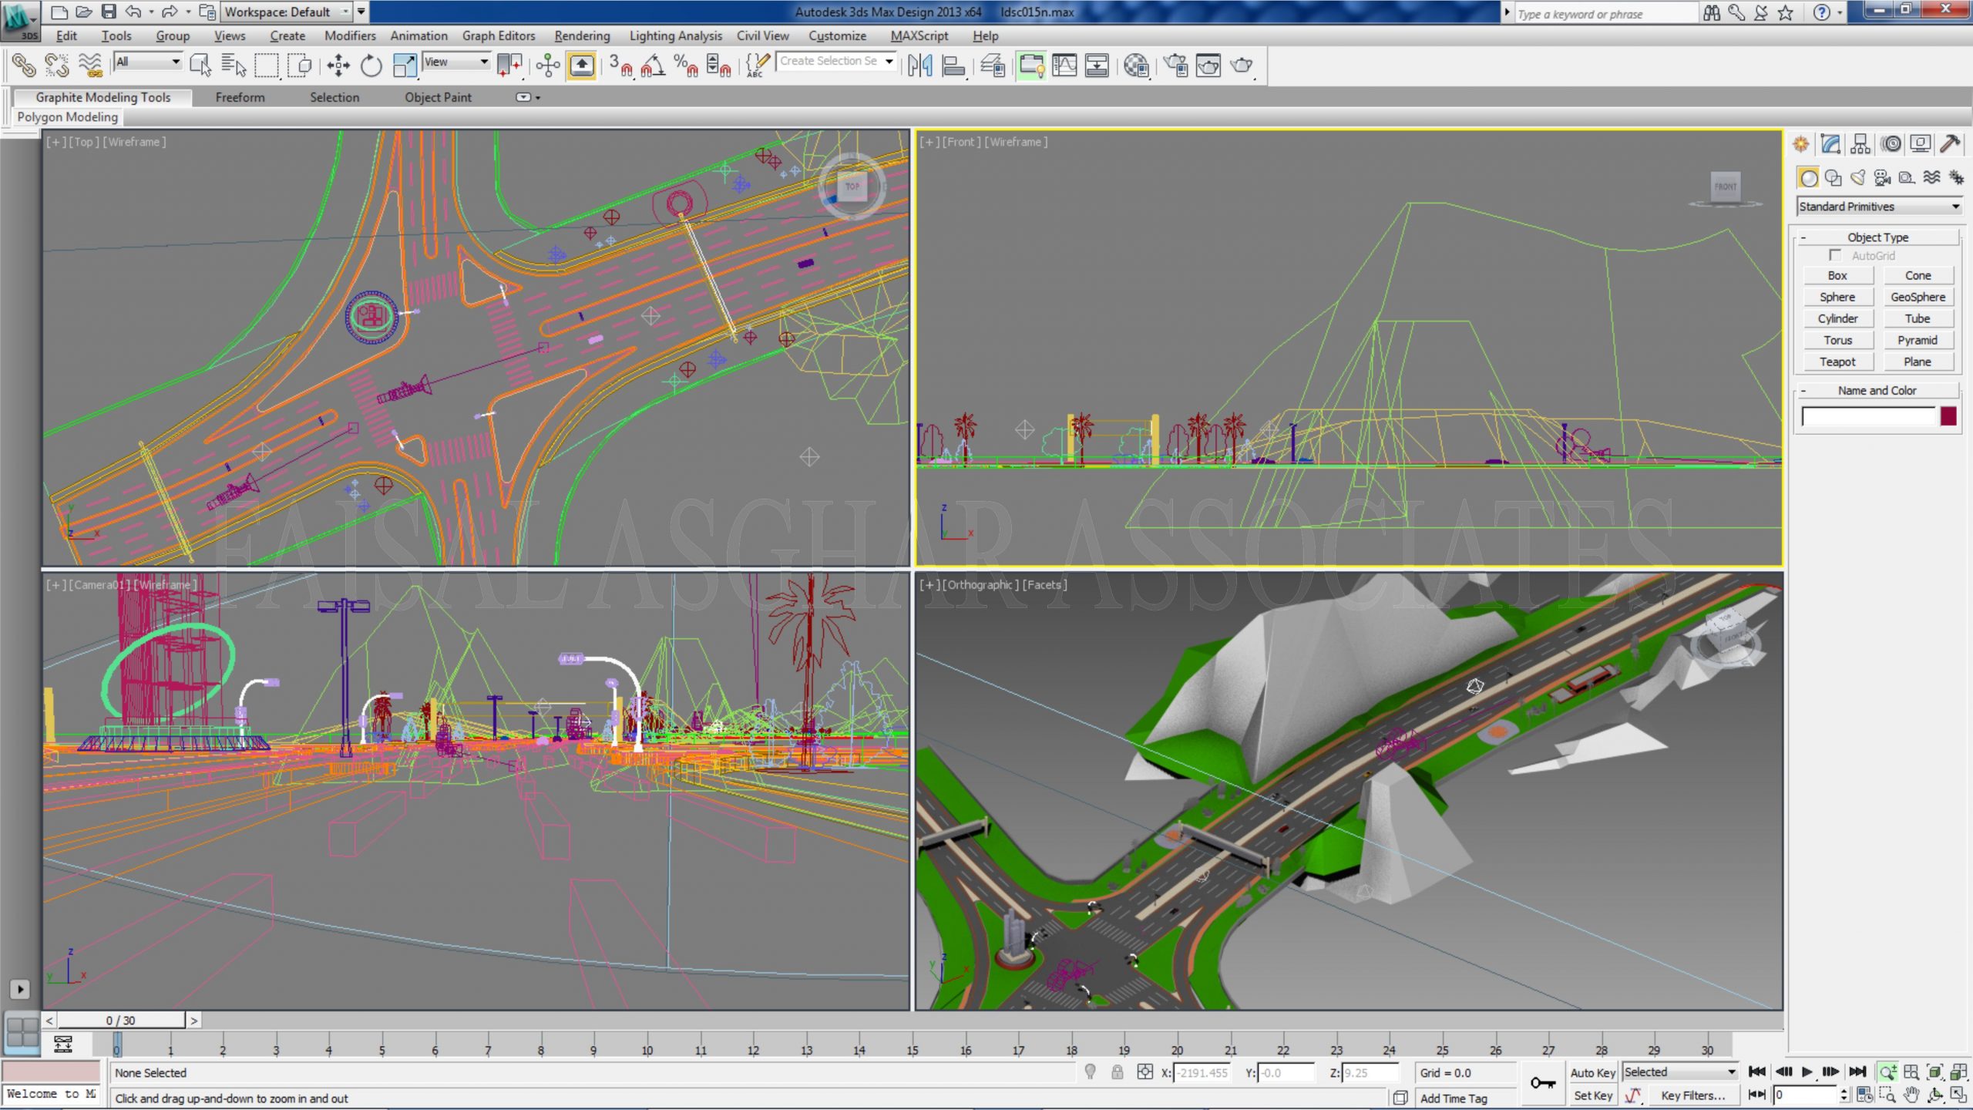
Task: Open the Modify panel tab
Action: 1830,144
